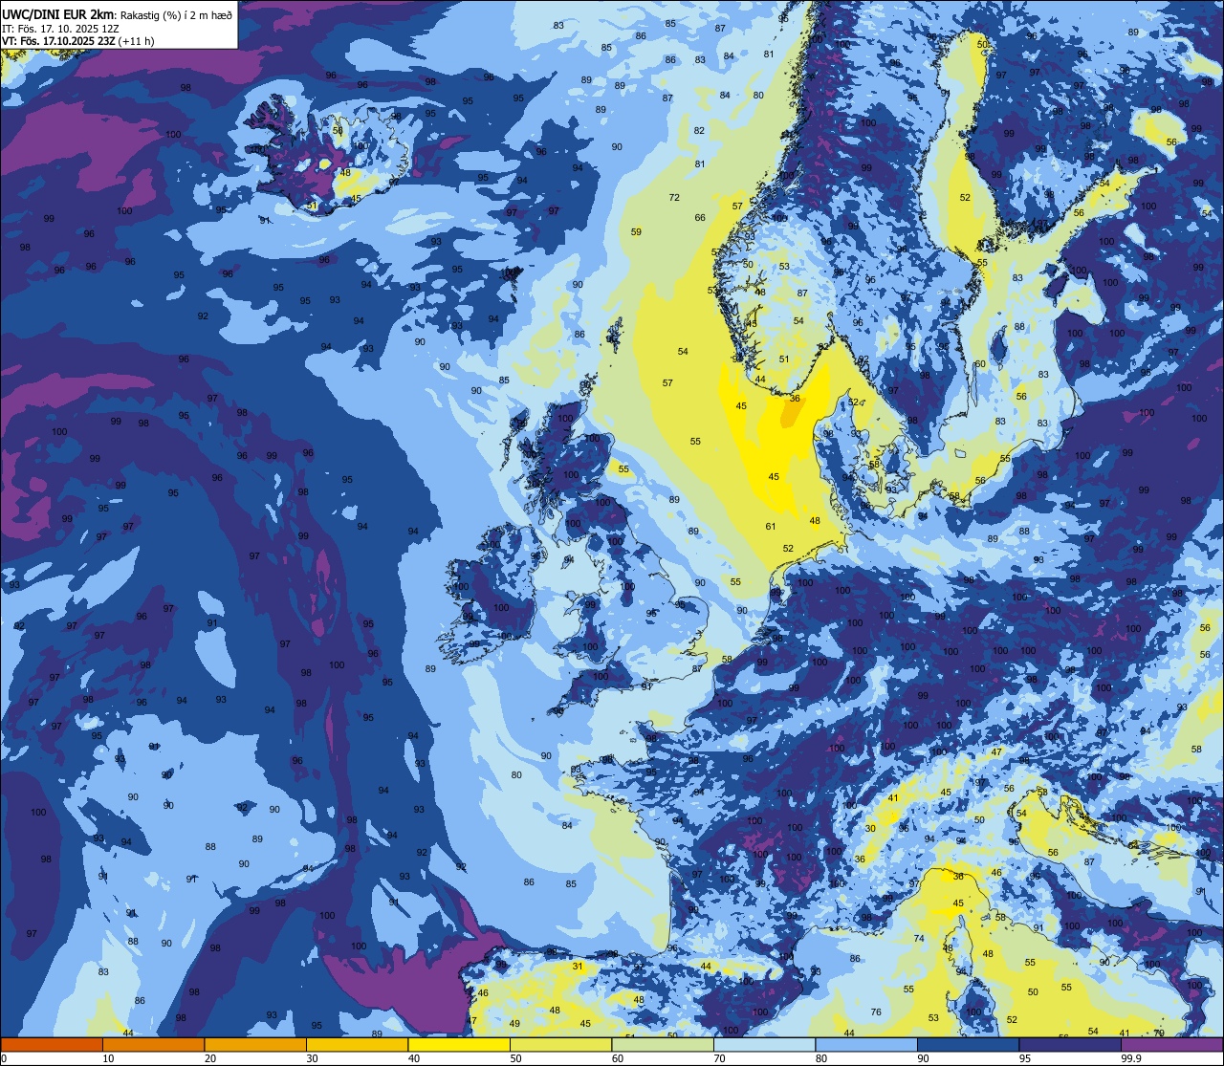Click the legend tick label '80'
This screenshot has height=1066, width=1224.
[x=821, y=1058]
